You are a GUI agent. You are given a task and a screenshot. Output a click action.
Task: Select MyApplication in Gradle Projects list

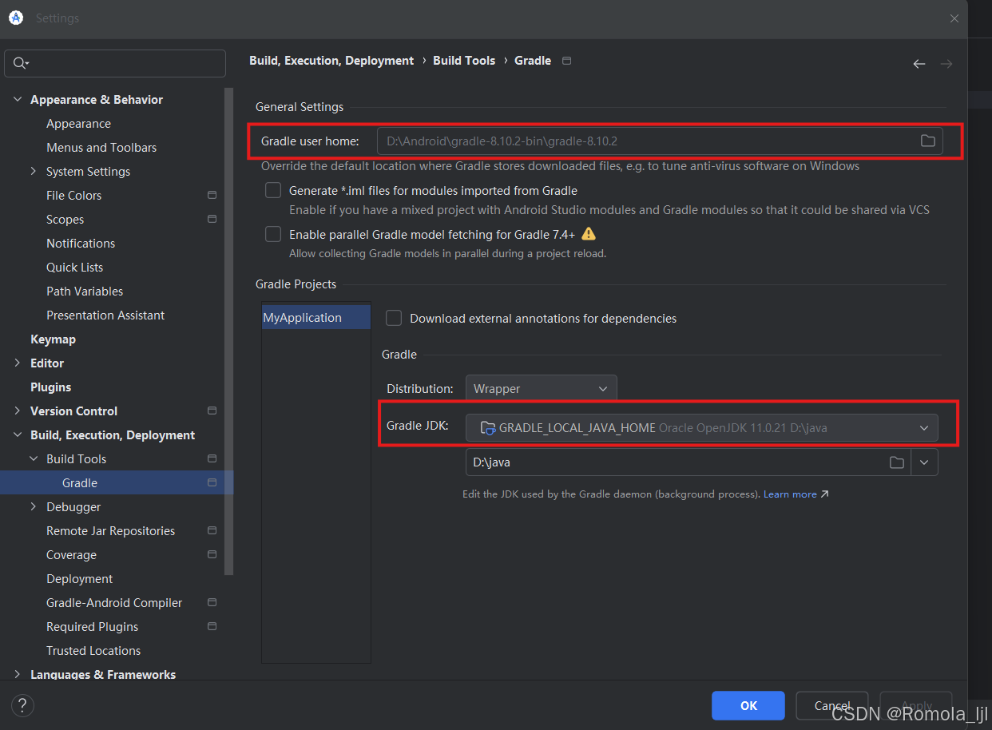point(316,318)
